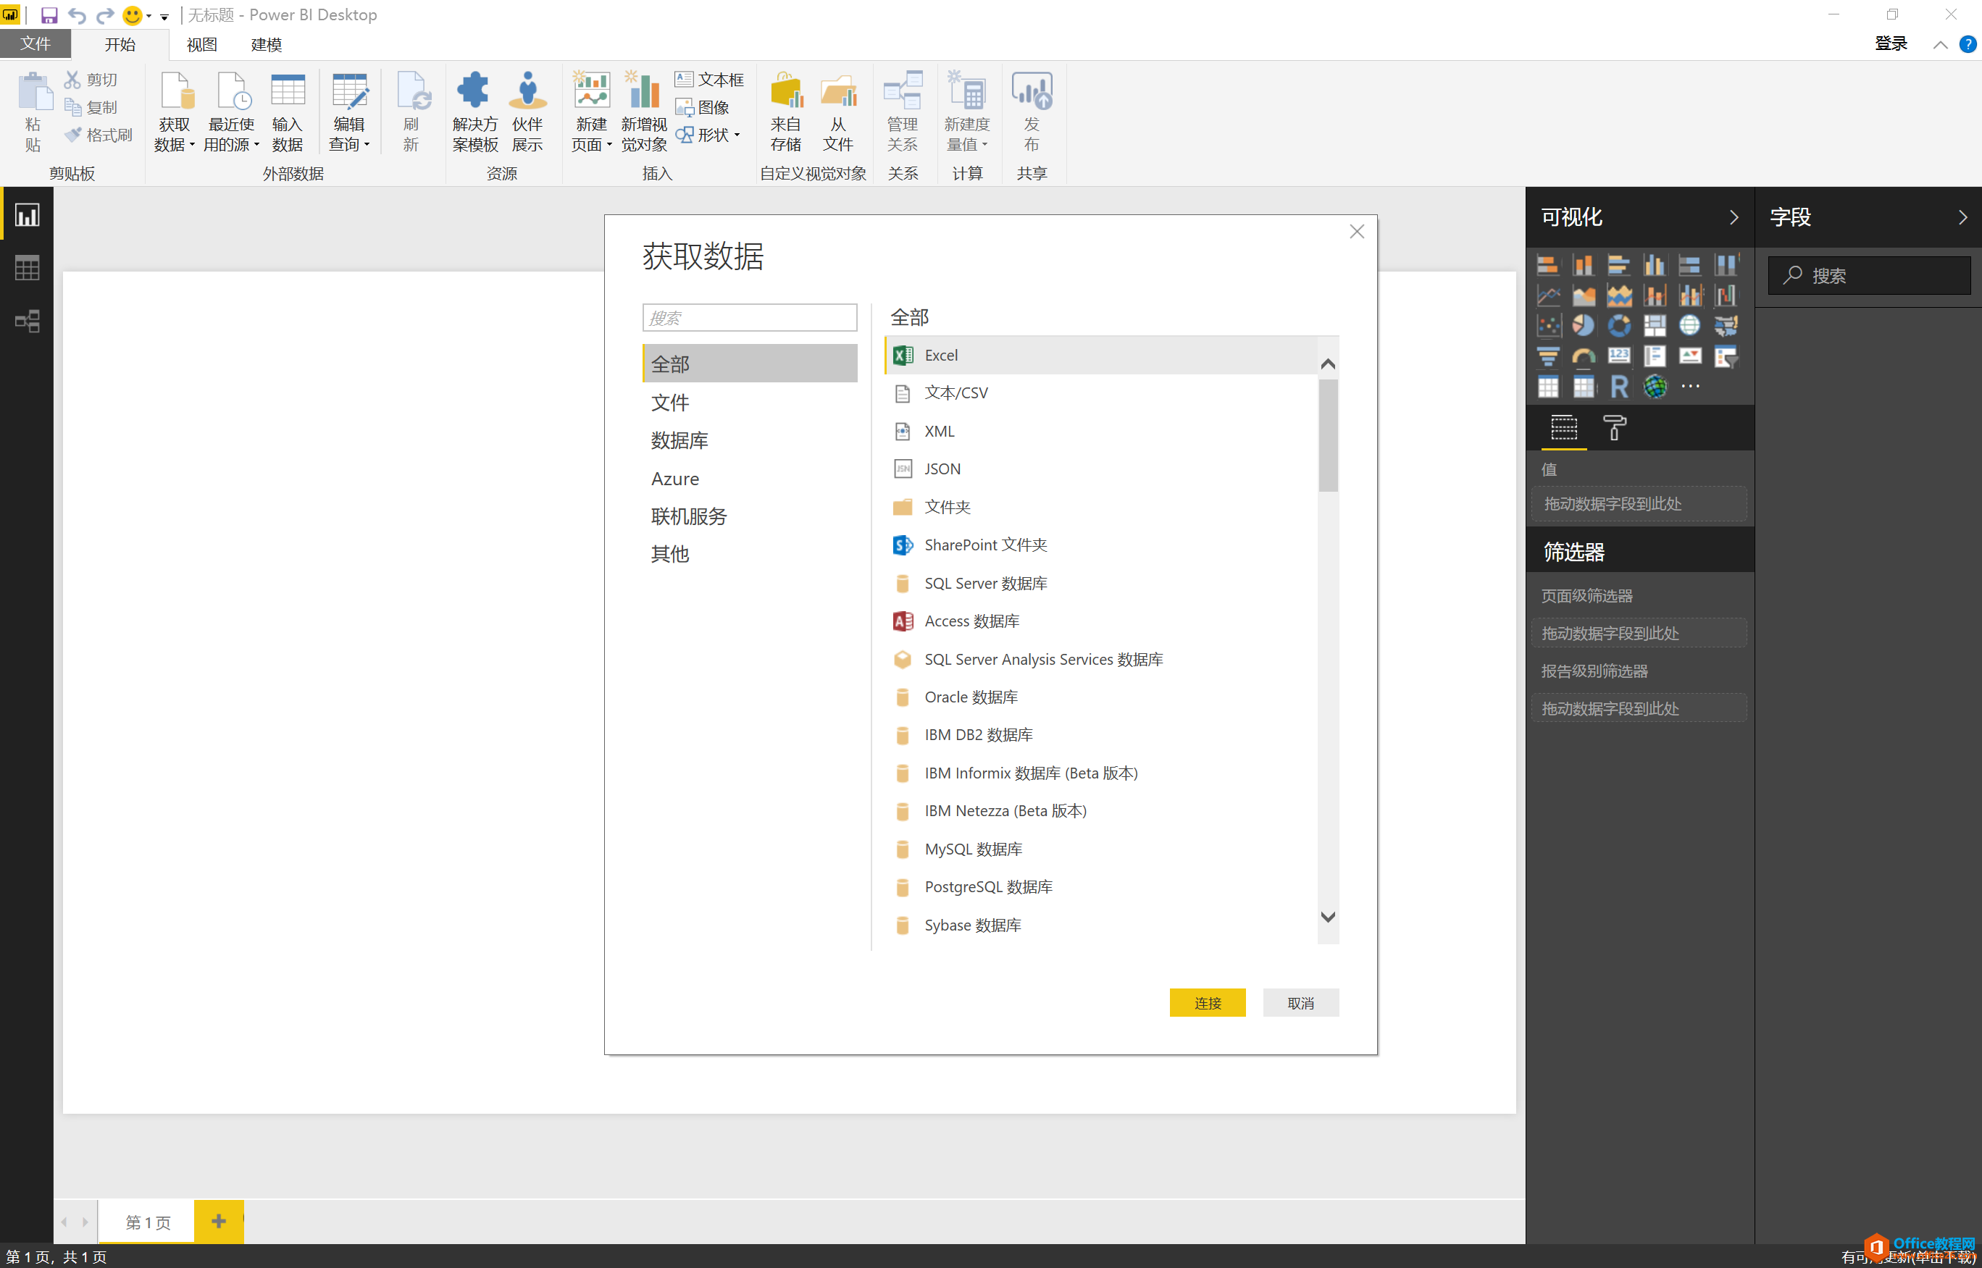
Task: Select 其他 category in dialog
Action: [749, 554]
